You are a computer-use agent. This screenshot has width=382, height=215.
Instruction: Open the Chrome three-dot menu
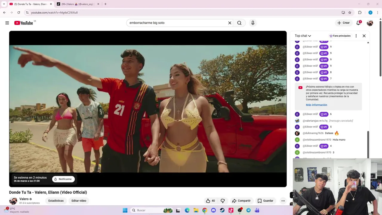point(378,13)
